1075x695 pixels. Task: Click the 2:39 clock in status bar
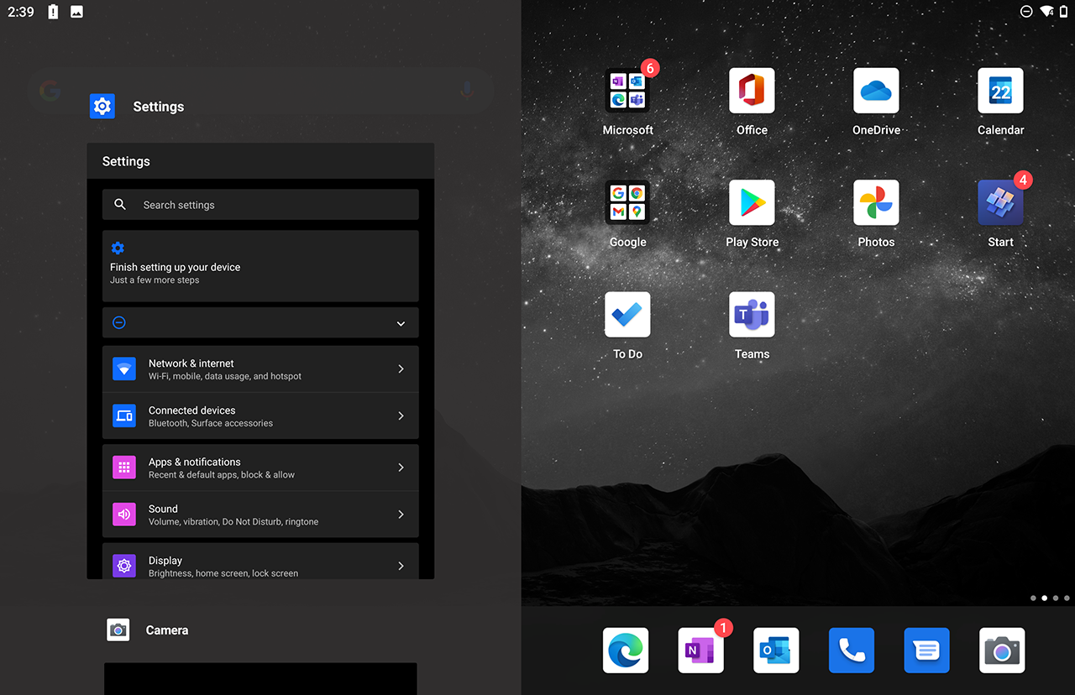pyautogui.click(x=21, y=12)
